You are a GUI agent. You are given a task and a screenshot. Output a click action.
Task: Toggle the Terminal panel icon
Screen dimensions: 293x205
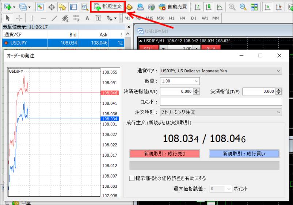tap(73, 7)
